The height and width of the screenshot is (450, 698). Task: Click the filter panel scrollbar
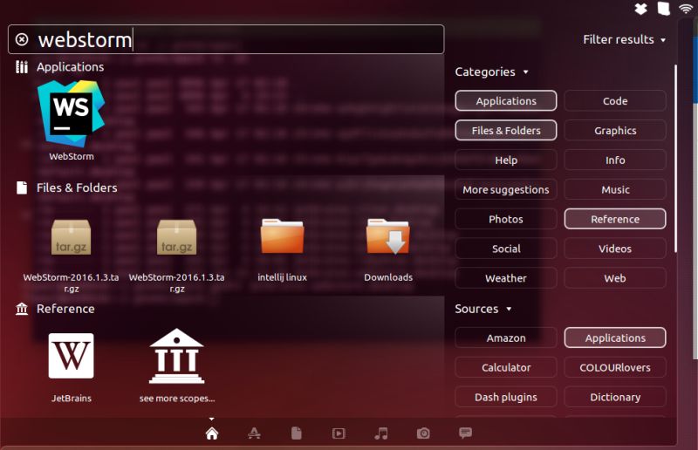675,158
